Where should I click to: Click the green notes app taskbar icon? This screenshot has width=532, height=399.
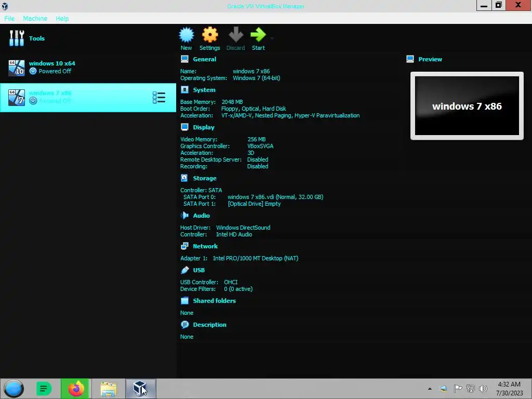point(44,389)
